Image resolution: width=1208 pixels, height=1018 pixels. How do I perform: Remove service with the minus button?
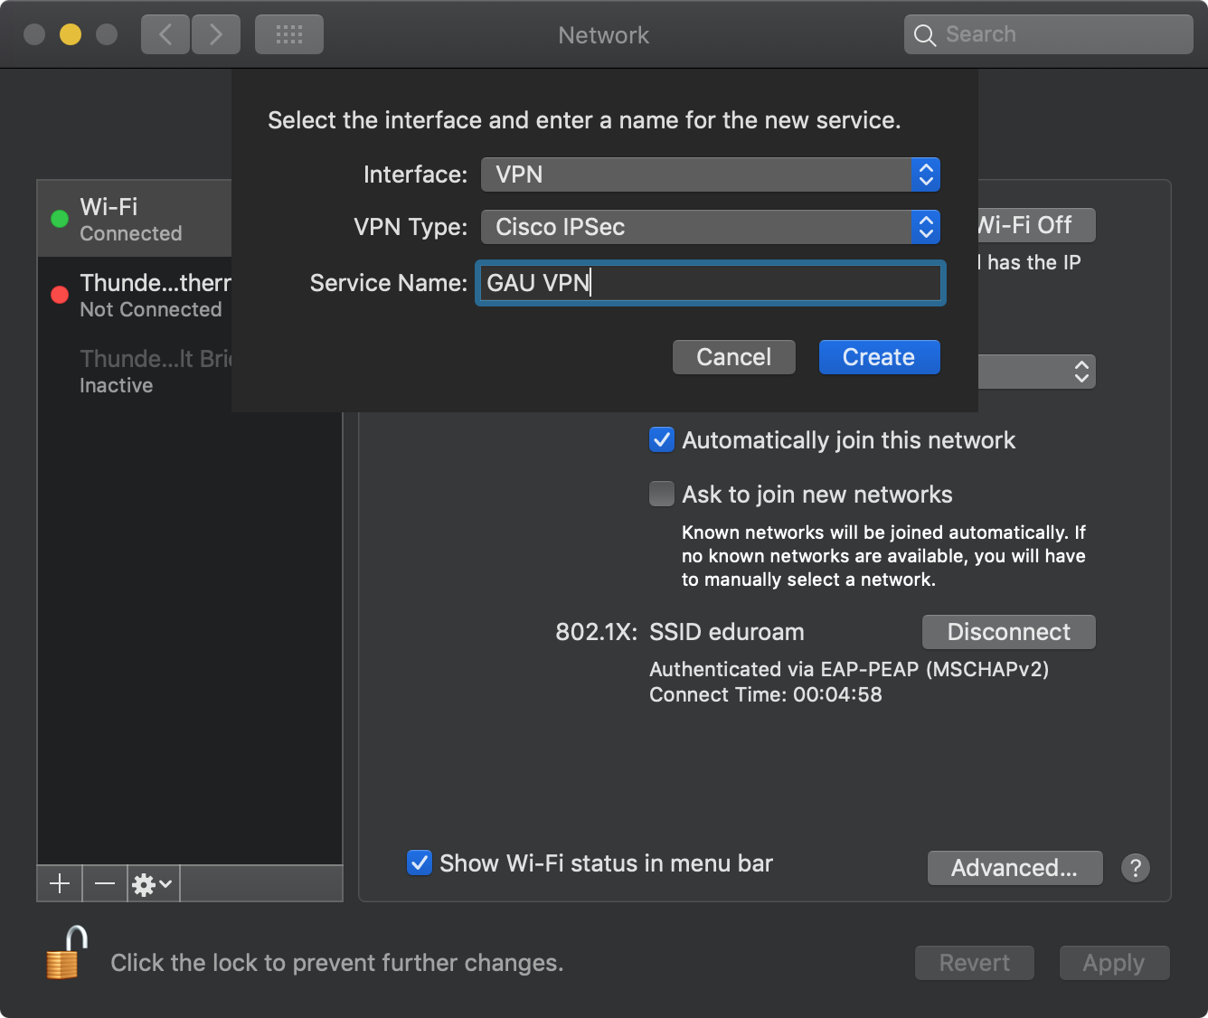pos(105,883)
